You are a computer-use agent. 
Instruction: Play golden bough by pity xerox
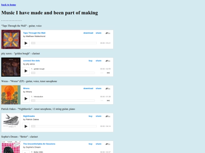[x=26, y=71]
